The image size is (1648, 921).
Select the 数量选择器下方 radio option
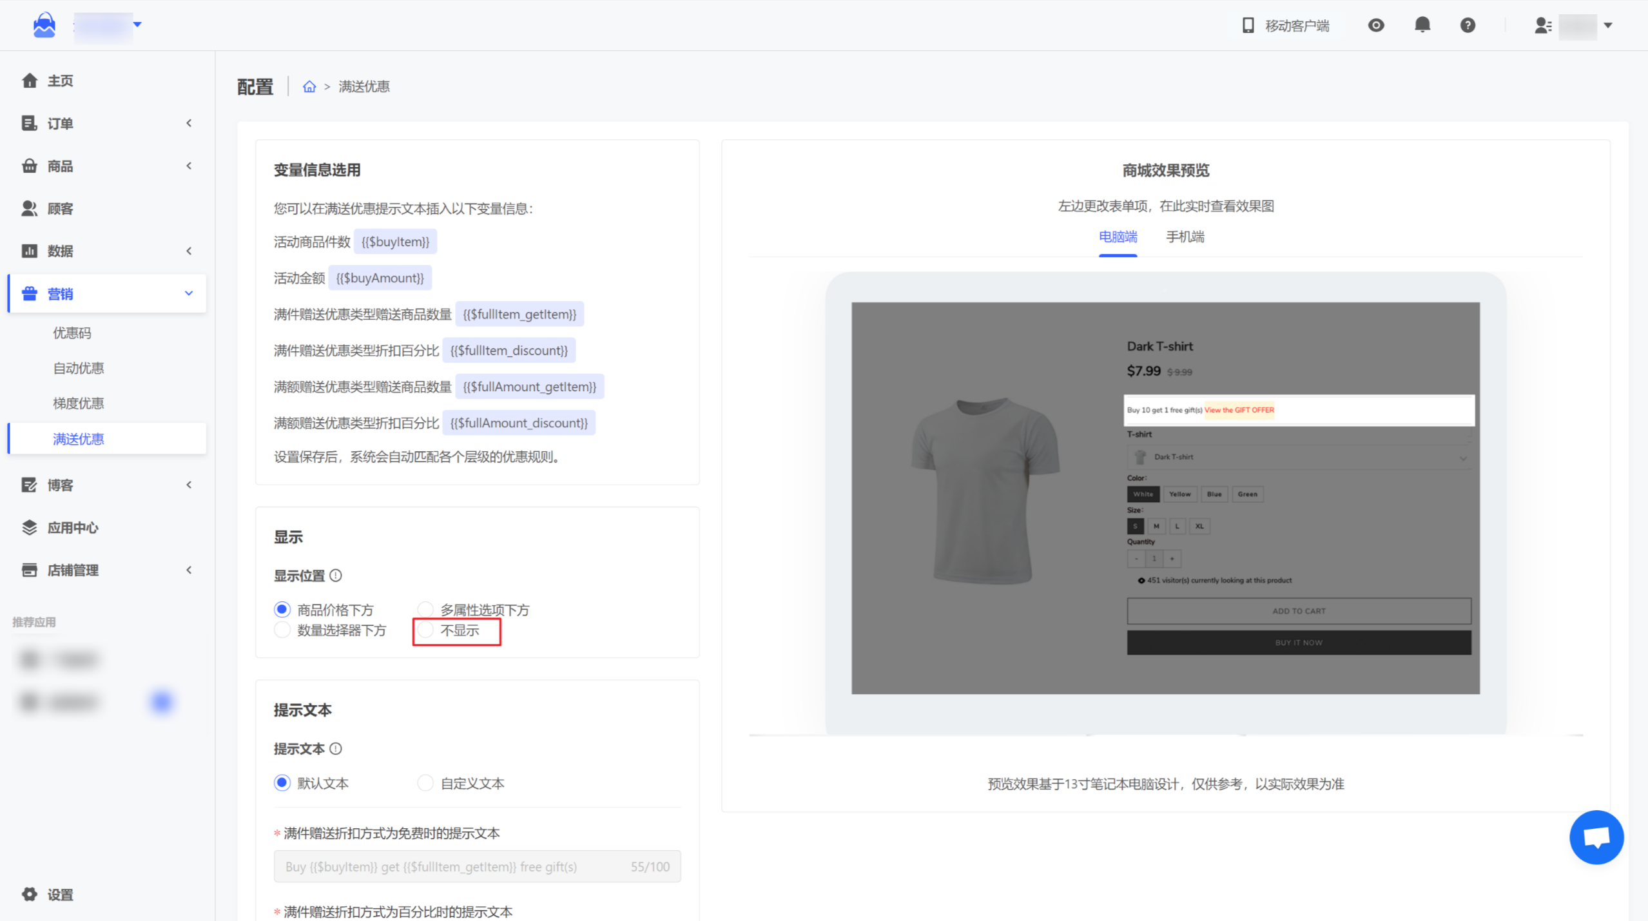[282, 630]
